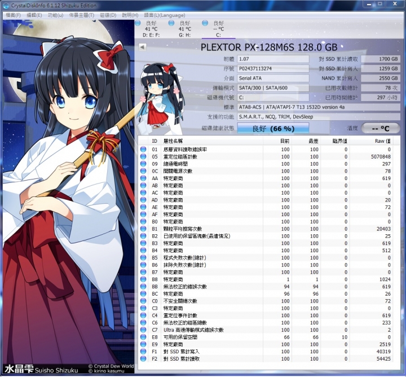
Task: Click the status icon for attribute AA
Action: tap(143, 178)
